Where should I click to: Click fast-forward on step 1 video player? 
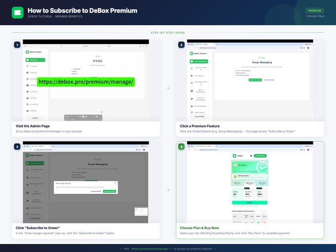(x=86, y=117)
